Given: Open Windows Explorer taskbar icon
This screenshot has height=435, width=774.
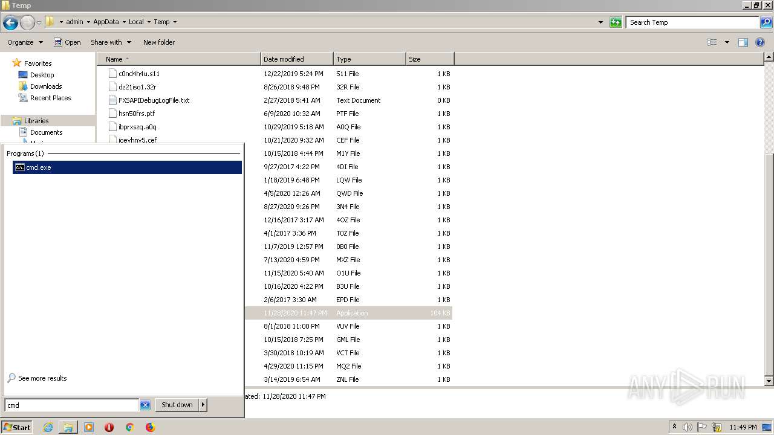Looking at the screenshot, I should [68, 427].
